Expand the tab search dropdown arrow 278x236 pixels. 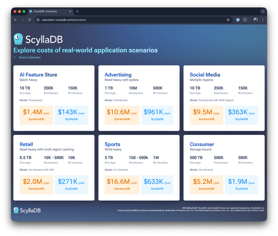263,11
